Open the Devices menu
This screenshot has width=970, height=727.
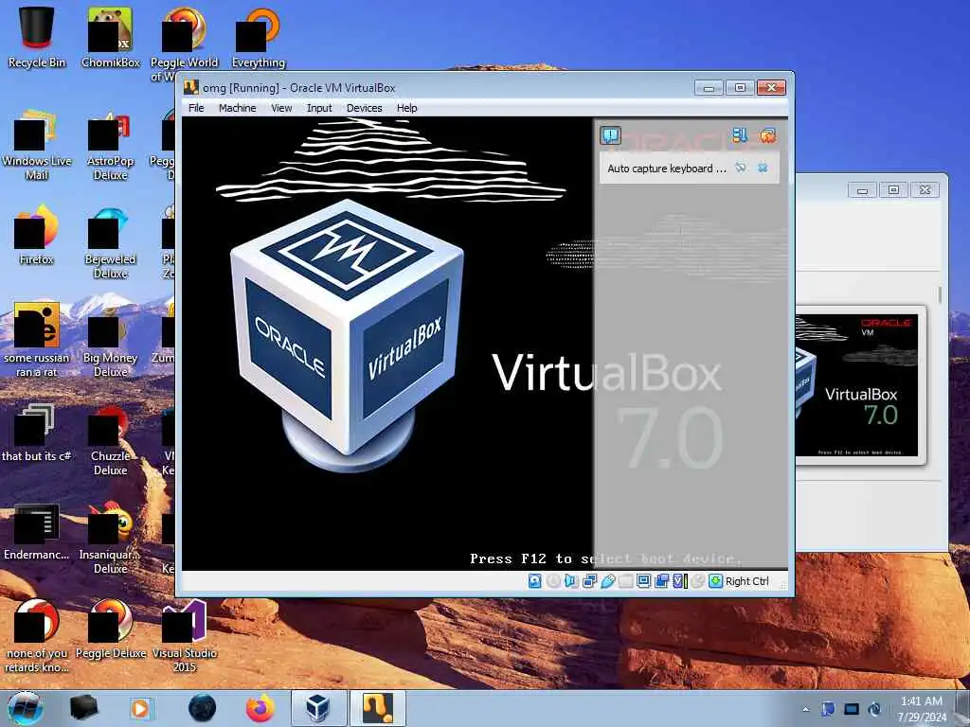point(365,108)
